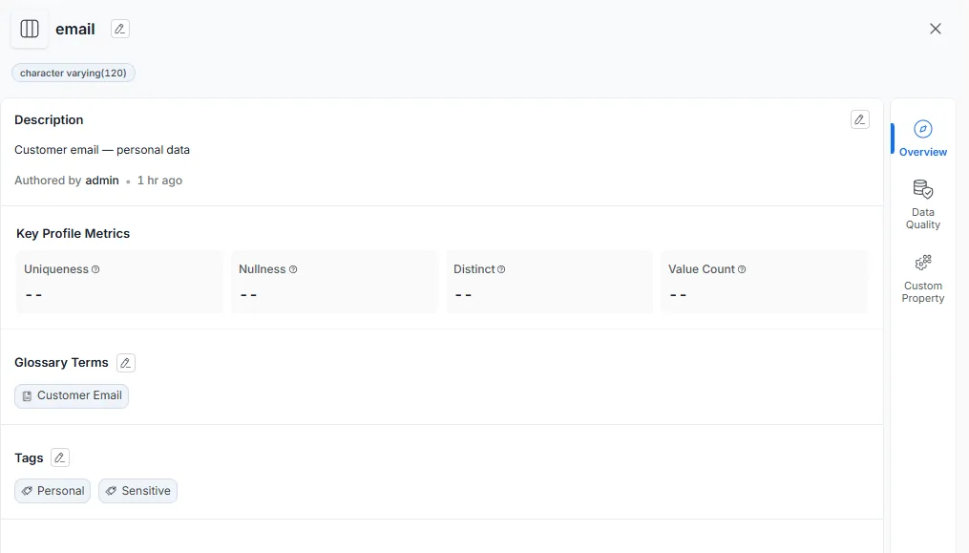Open the Personal tag
Image resolution: width=969 pixels, height=553 pixels.
pos(53,491)
